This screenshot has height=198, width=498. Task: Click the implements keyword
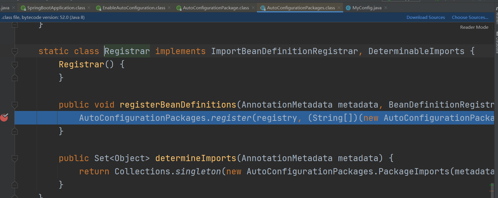(180, 51)
